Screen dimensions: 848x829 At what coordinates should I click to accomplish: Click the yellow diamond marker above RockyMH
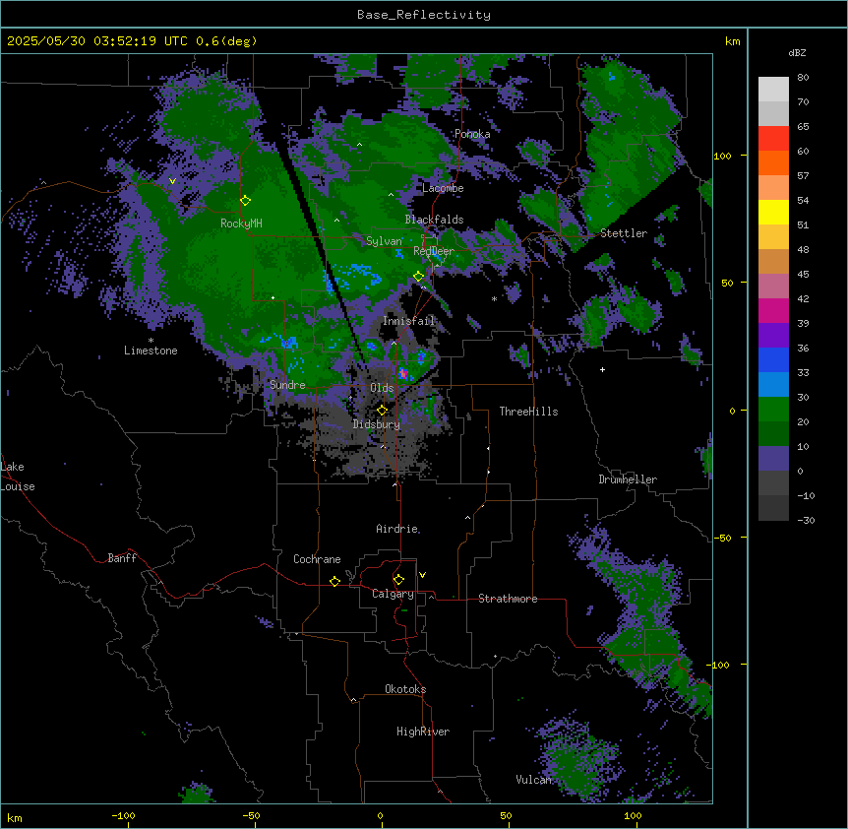point(246,201)
